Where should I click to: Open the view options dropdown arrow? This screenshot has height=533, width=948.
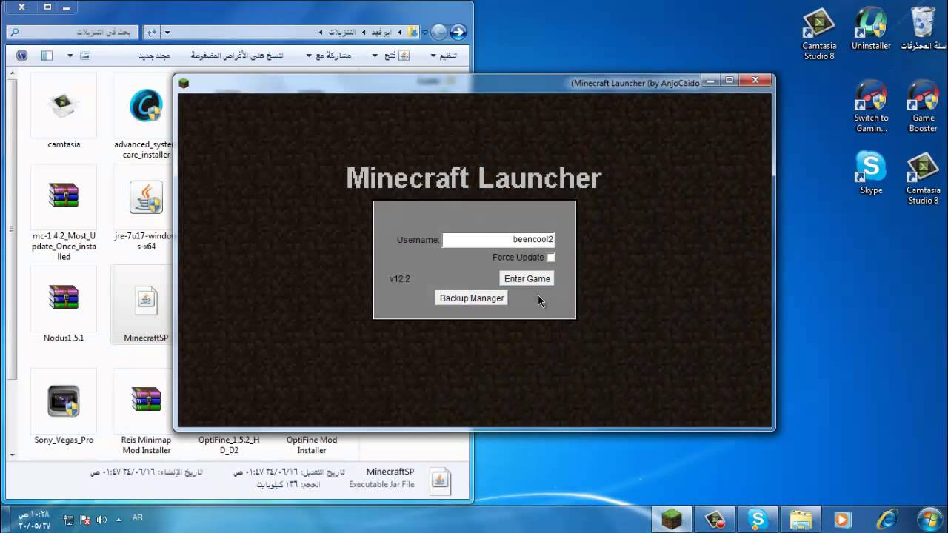tap(70, 56)
